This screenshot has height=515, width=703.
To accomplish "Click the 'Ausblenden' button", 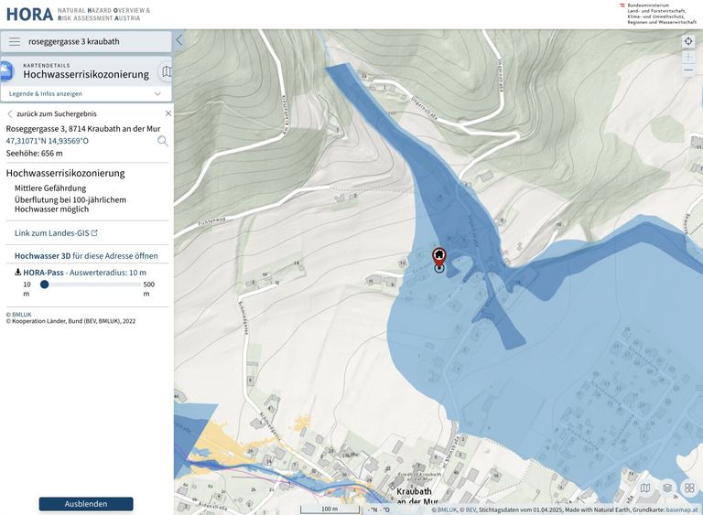I will (x=86, y=504).
